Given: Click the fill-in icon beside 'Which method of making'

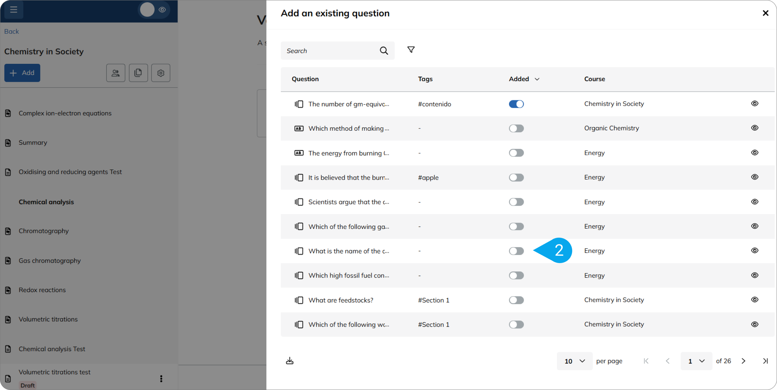Looking at the screenshot, I should (299, 129).
